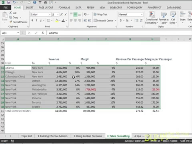Expand the Alignment dialog launcher
This screenshot has height=144, width=192.
point(116,27)
